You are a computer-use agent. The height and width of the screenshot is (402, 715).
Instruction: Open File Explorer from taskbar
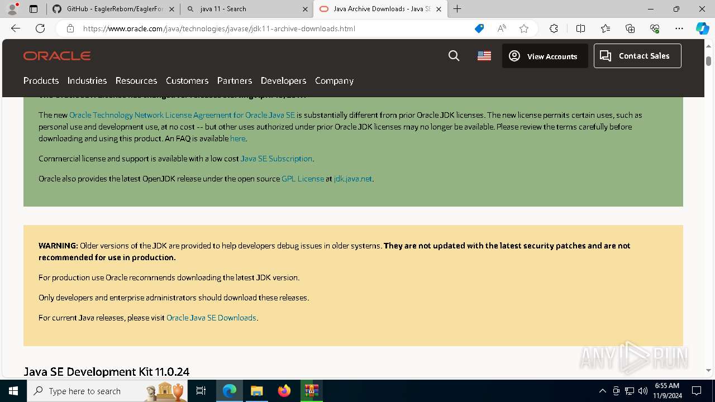coord(256,391)
